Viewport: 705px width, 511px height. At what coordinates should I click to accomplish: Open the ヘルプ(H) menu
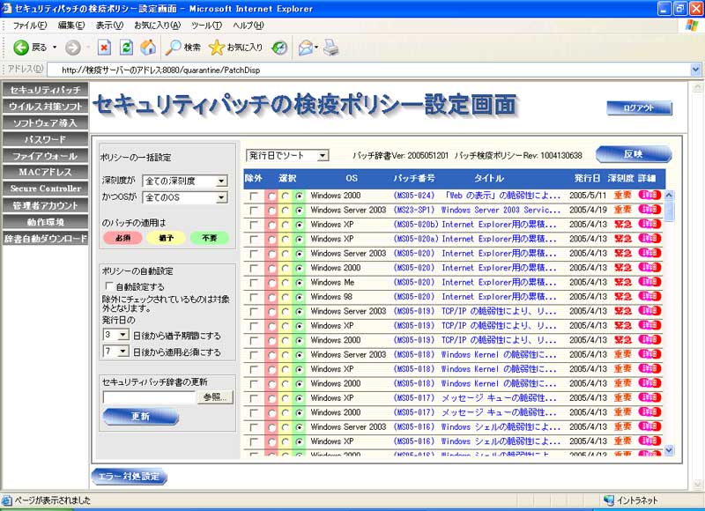coord(249,26)
